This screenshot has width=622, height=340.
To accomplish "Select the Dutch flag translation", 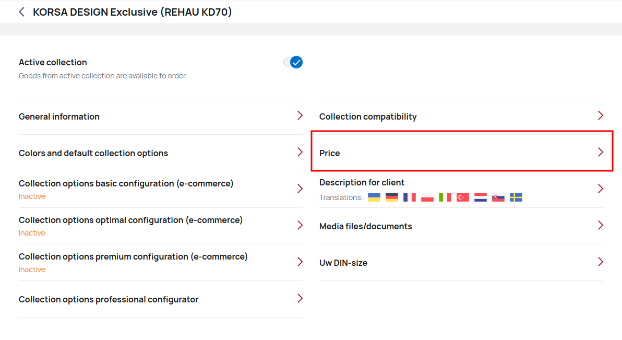I will [481, 197].
